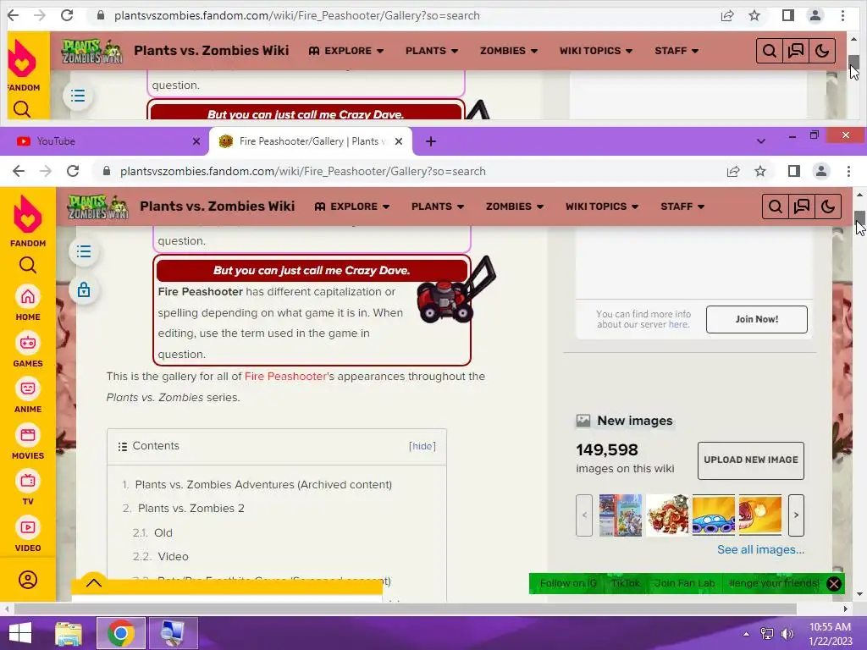
Task: Open the Discuss chat icon, front window header
Action: click(801, 207)
